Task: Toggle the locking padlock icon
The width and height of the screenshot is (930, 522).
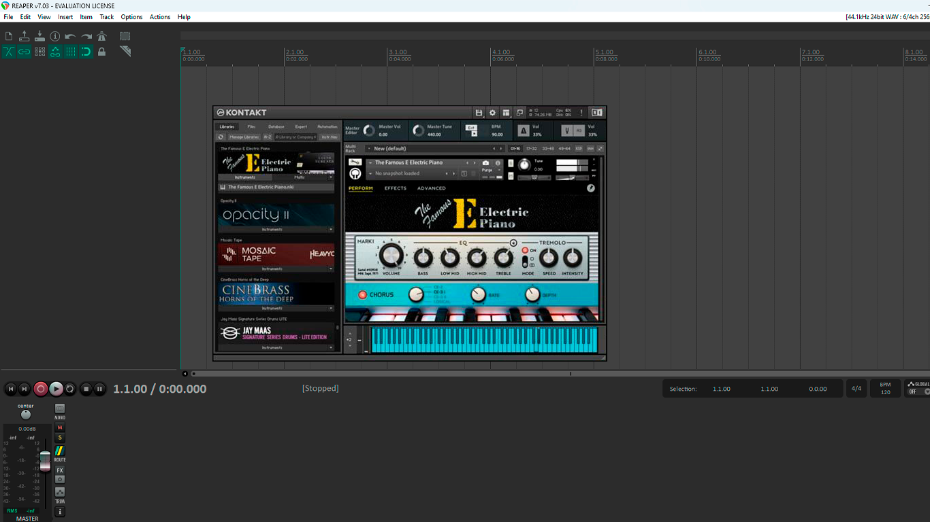Action: [x=101, y=52]
